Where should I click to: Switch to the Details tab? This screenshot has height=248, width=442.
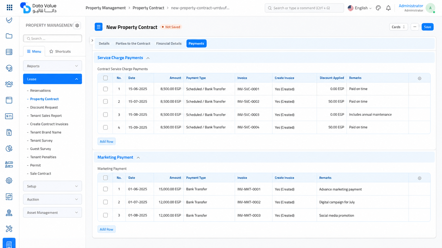coord(104,43)
